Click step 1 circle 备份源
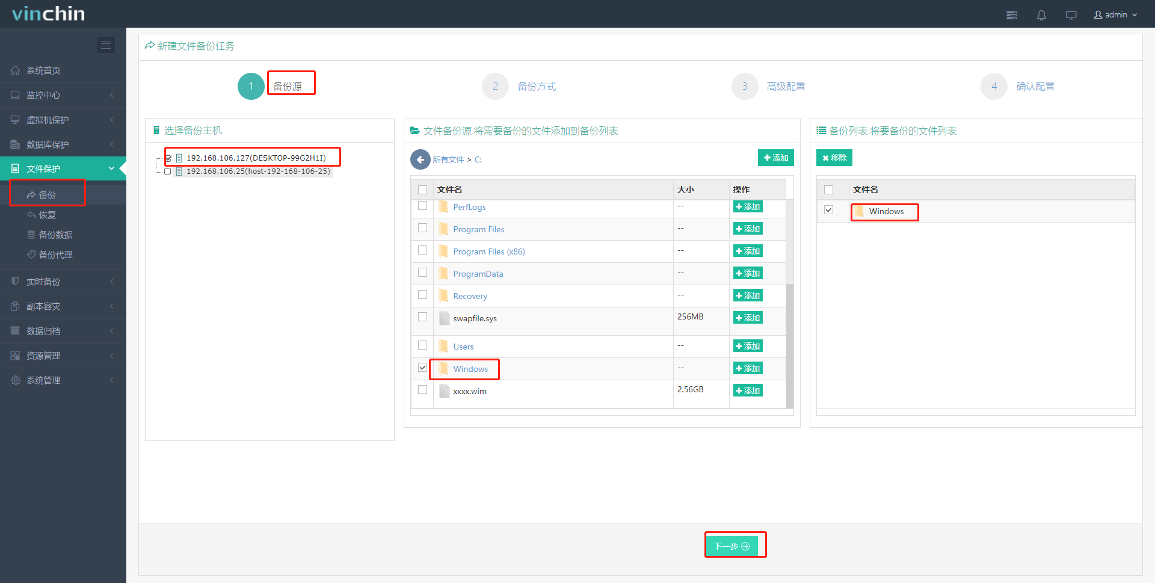This screenshot has height=583, width=1155. pyautogui.click(x=251, y=86)
